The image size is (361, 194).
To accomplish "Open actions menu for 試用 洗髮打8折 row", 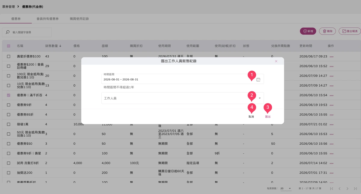I will (x=332, y=163).
